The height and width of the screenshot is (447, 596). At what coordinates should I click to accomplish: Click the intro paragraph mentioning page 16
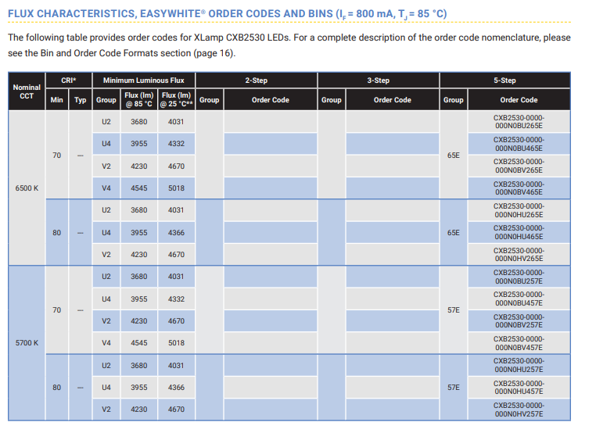tap(289, 45)
